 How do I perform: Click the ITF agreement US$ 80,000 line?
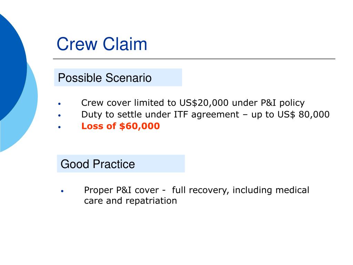point(205,115)
